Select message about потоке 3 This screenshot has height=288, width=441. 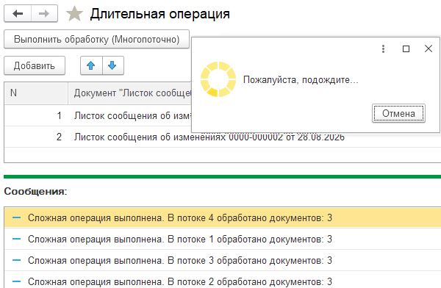coord(223,260)
